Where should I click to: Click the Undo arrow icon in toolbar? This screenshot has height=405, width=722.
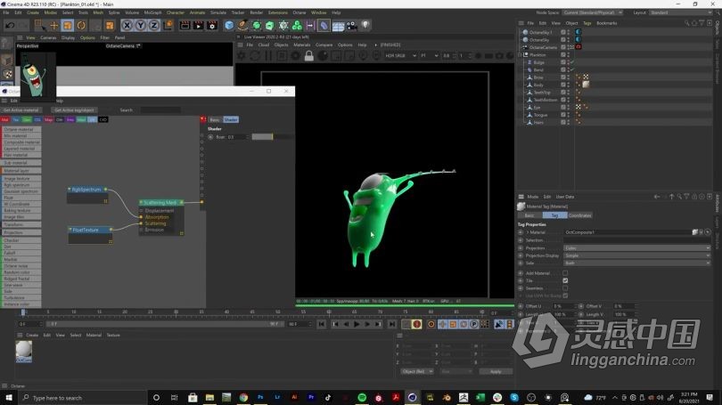point(10,25)
